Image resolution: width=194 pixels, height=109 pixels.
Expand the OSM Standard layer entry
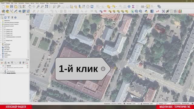tap(1, 71)
